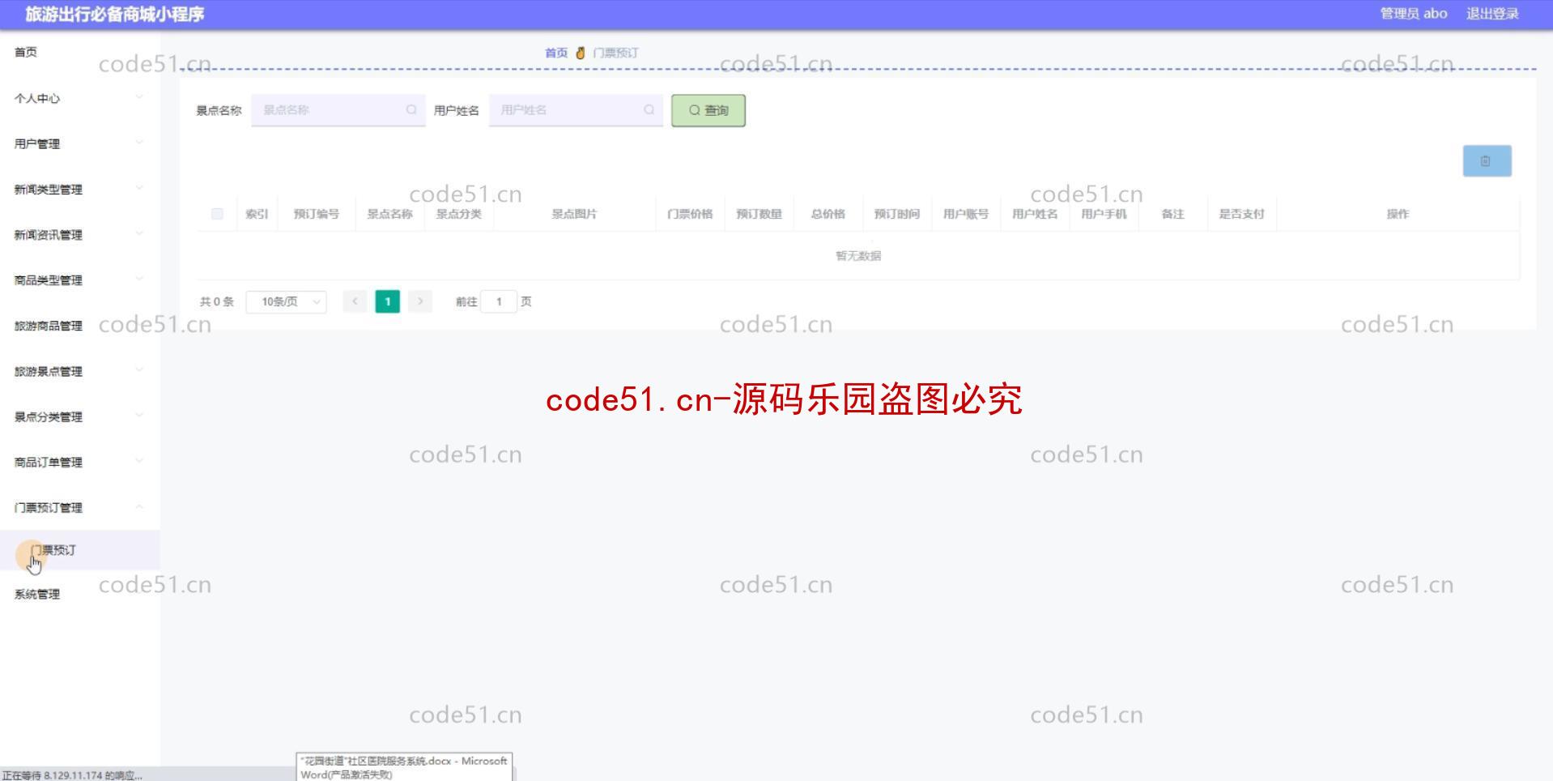Click the medal icon in breadcrumb
This screenshot has height=781, width=1553.
tap(580, 53)
